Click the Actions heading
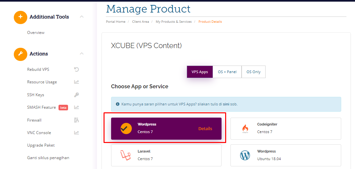 (39, 54)
